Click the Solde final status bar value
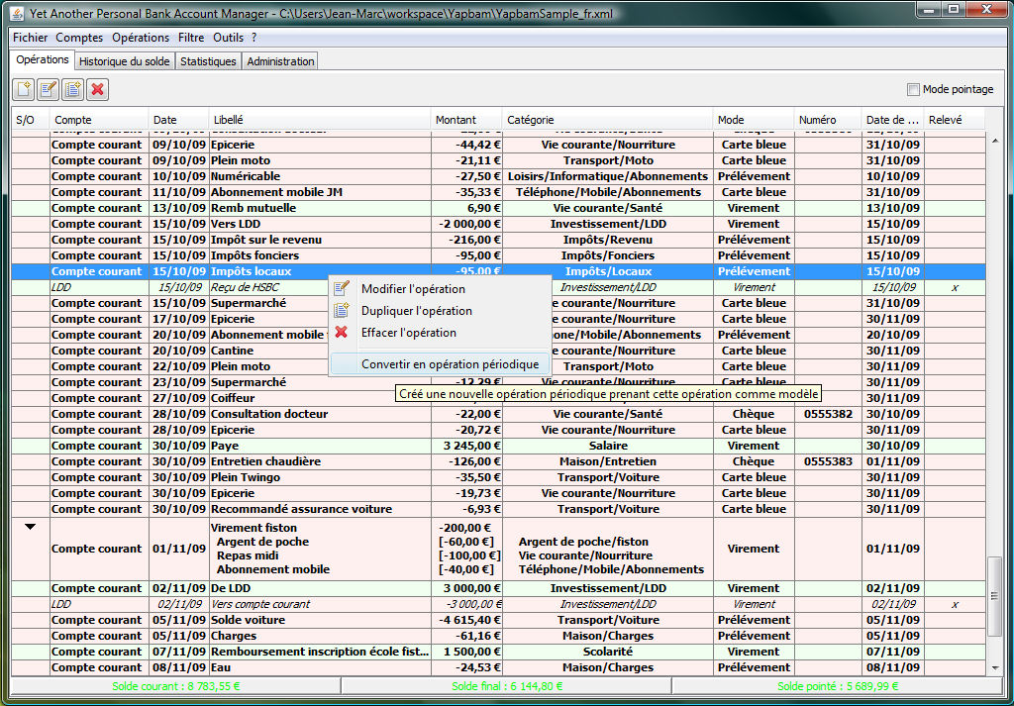This screenshot has height=706, width=1014. pos(507,686)
